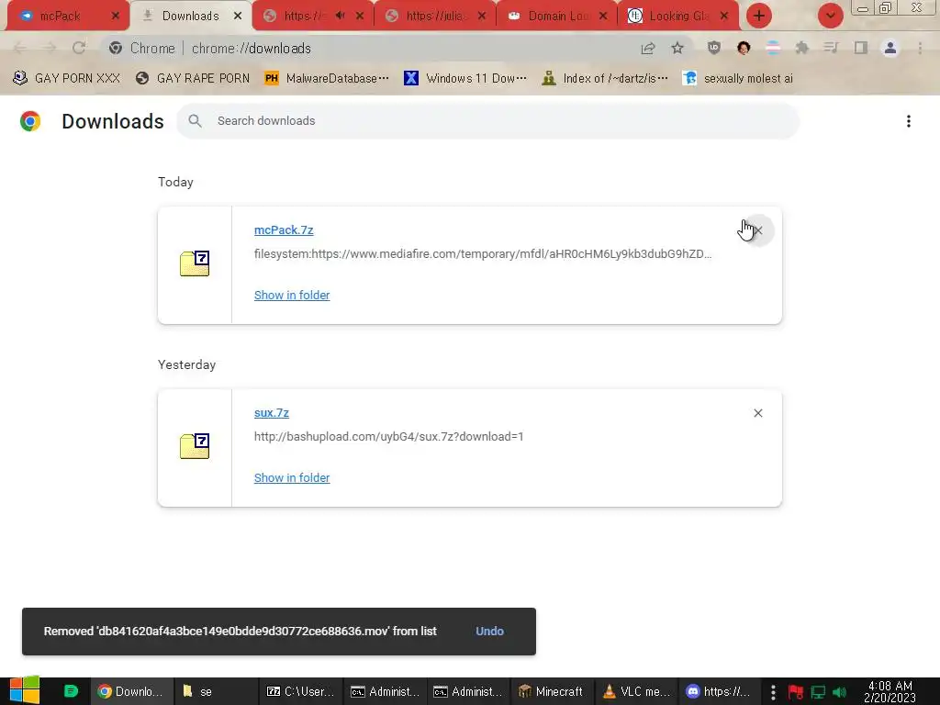This screenshot has height=705, width=940.
Task: Open the mcPack.7z file link
Action: pos(284,229)
